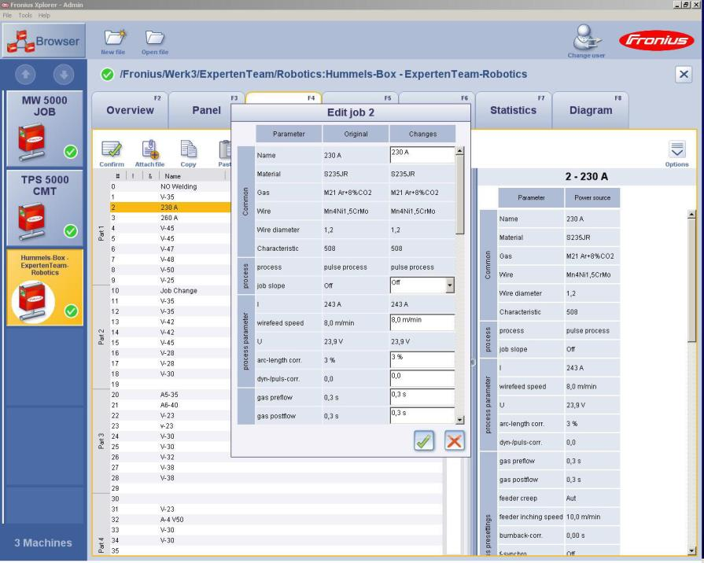704x563 pixels.
Task: Click the feeder inching speed value 10,0 m/min
Action: click(583, 517)
